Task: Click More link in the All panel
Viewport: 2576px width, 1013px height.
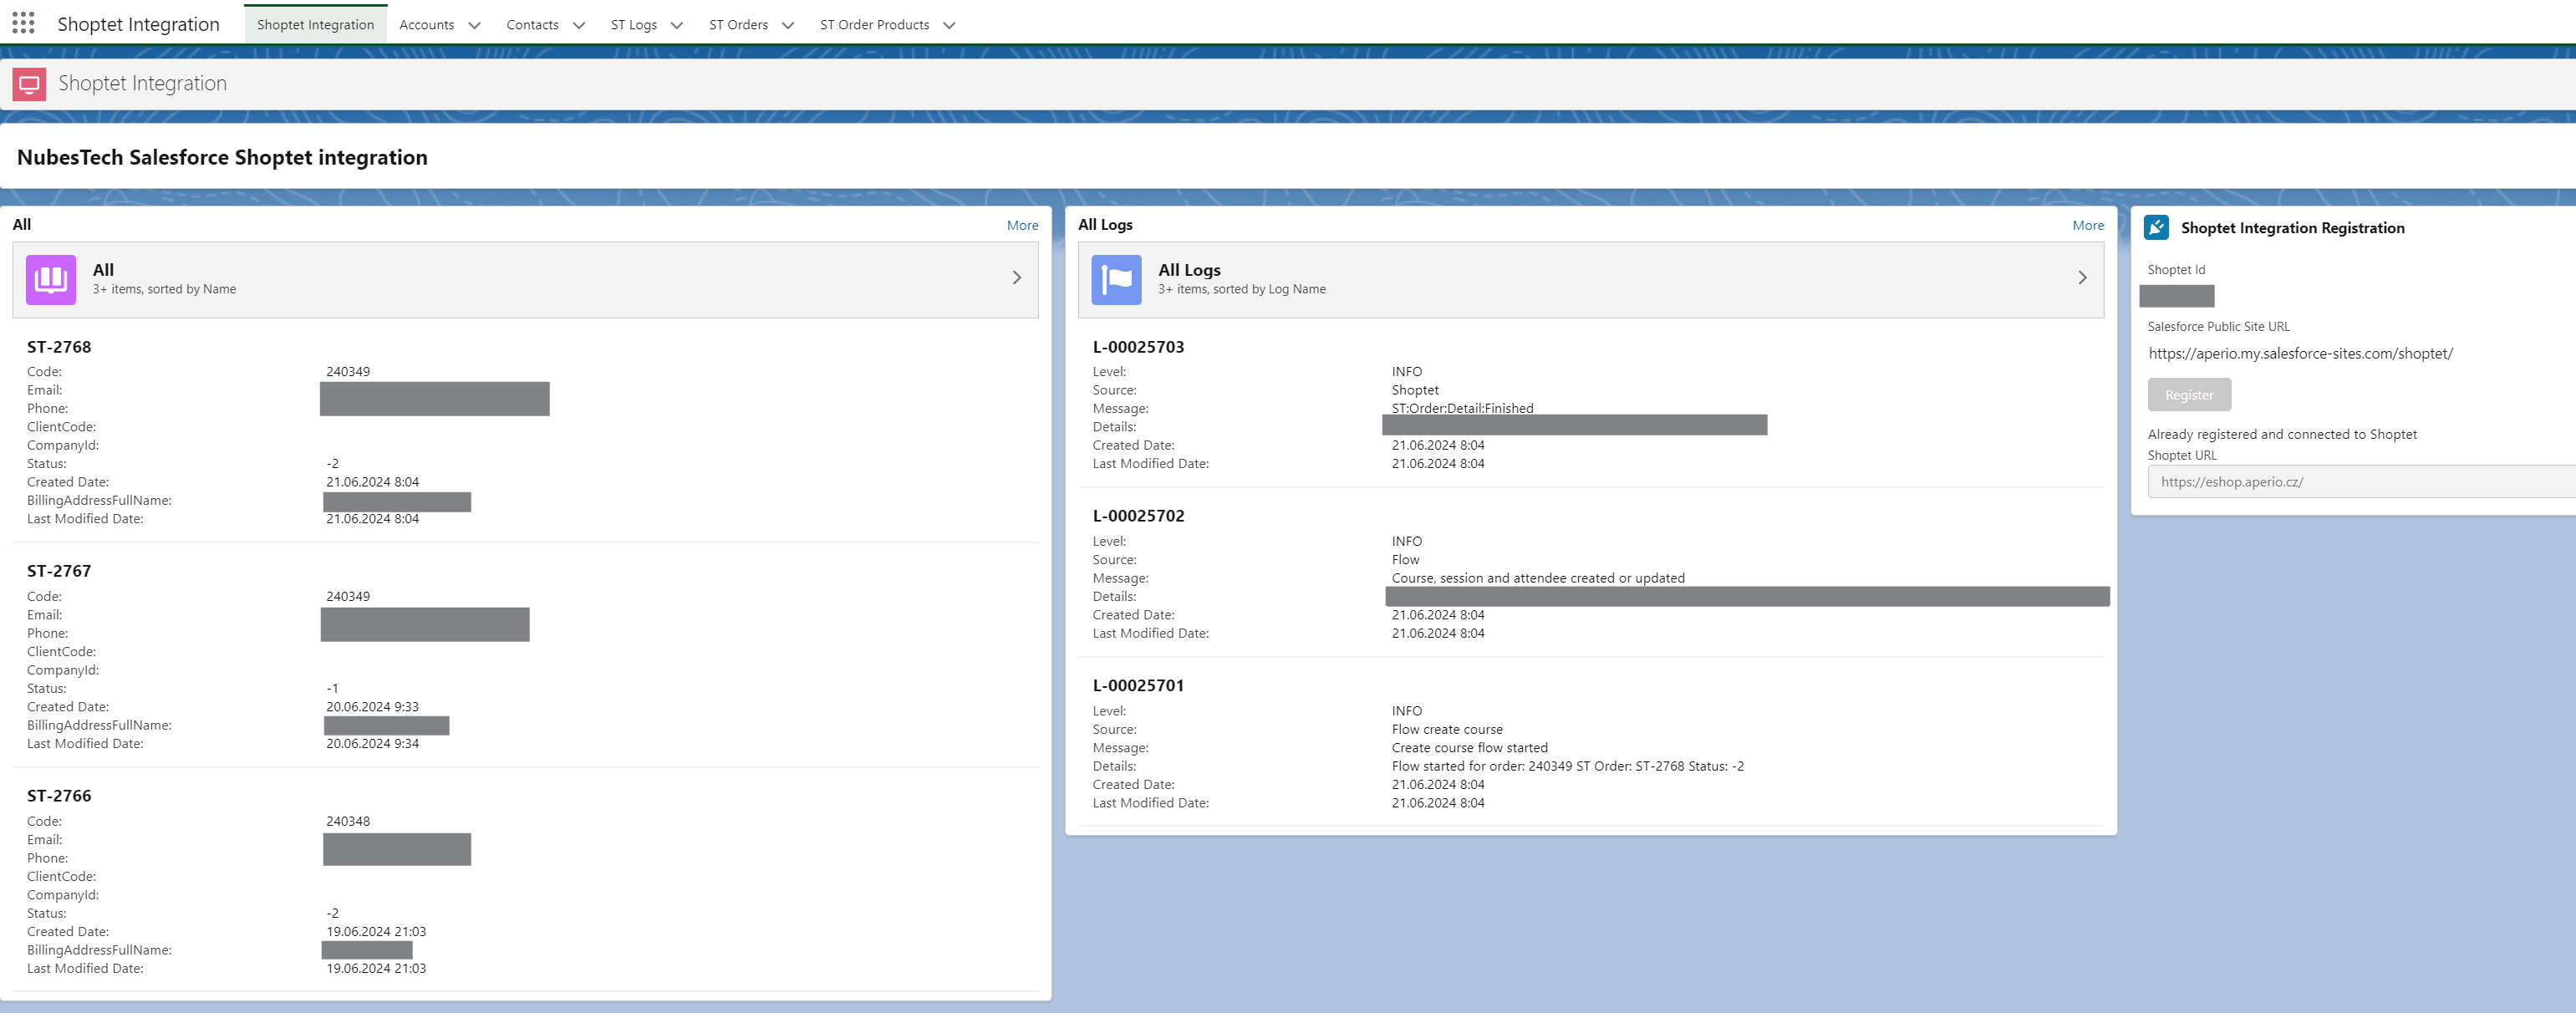Action: pyautogui.click(x=1022, y=225)
